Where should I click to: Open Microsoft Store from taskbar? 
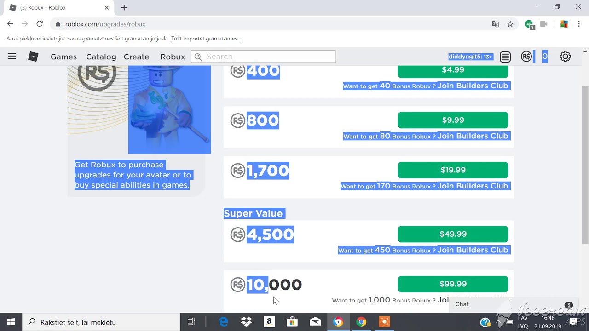tap(292, 322)
